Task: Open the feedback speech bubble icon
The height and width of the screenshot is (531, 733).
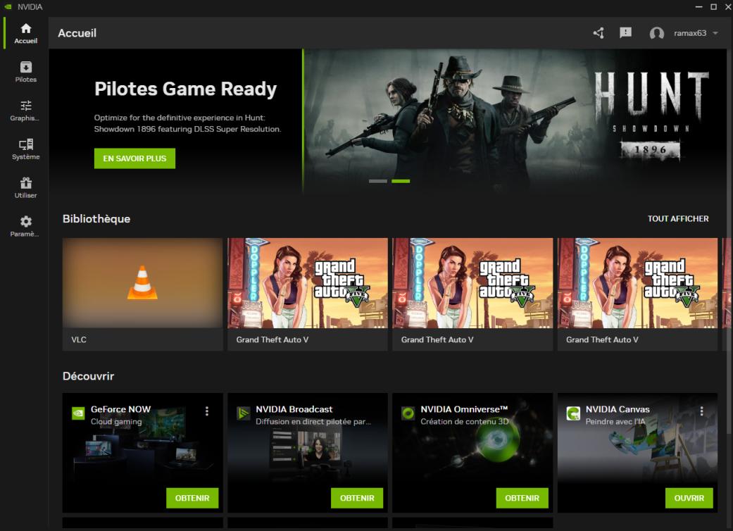Action: pos(625,33)
